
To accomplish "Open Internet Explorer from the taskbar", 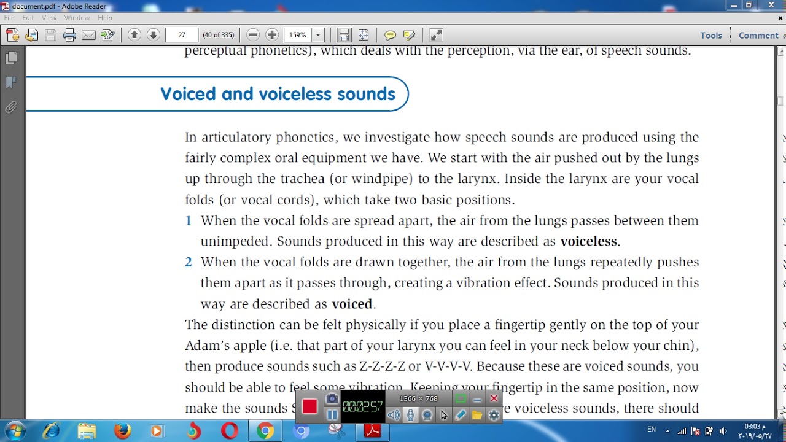I will (x=51, y=430).
